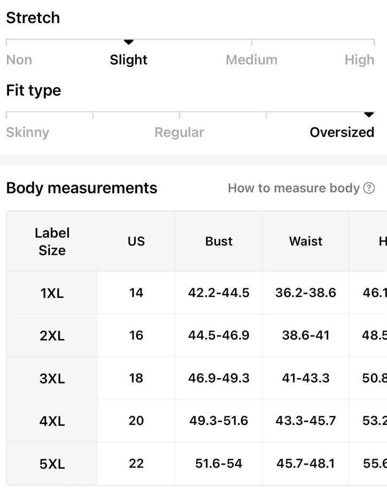Open How to measure body guide
387x490 pixels.
tap(301, 188)
